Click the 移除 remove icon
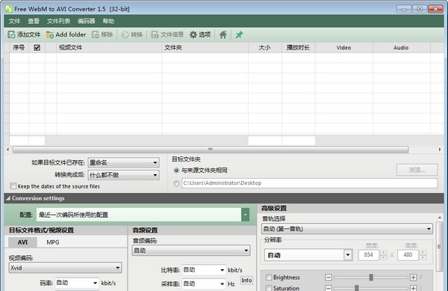This screenshot has height=291, width=448. (96, 34)
